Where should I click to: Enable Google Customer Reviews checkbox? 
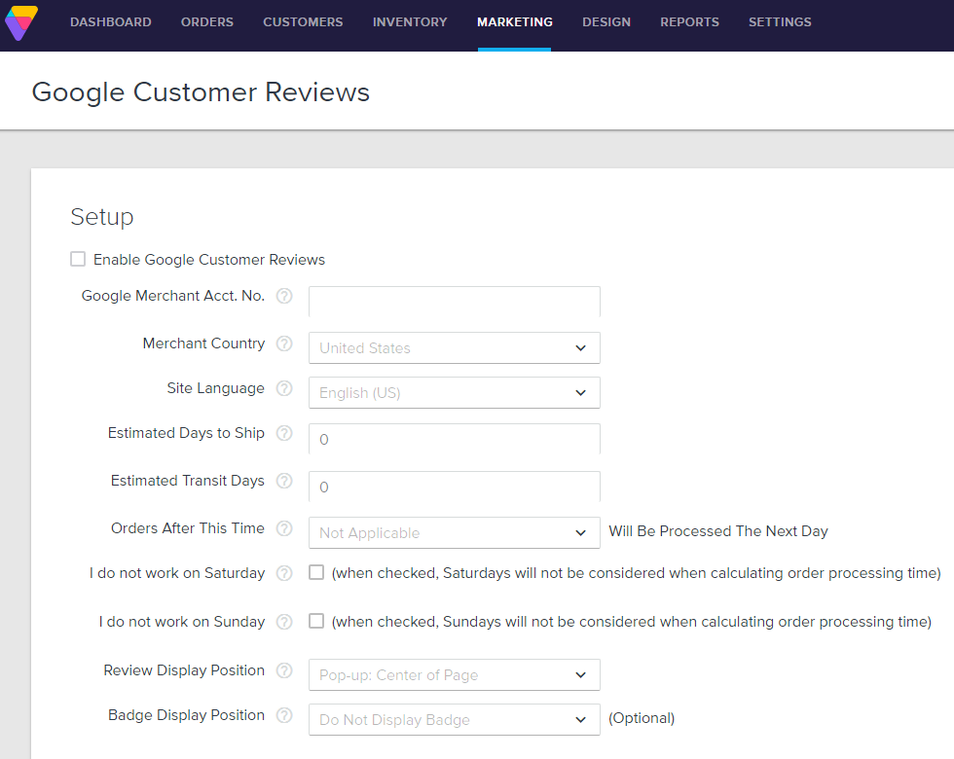[x=78, y=259]
